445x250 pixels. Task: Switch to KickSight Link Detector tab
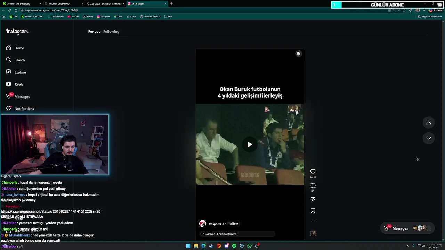63,3
